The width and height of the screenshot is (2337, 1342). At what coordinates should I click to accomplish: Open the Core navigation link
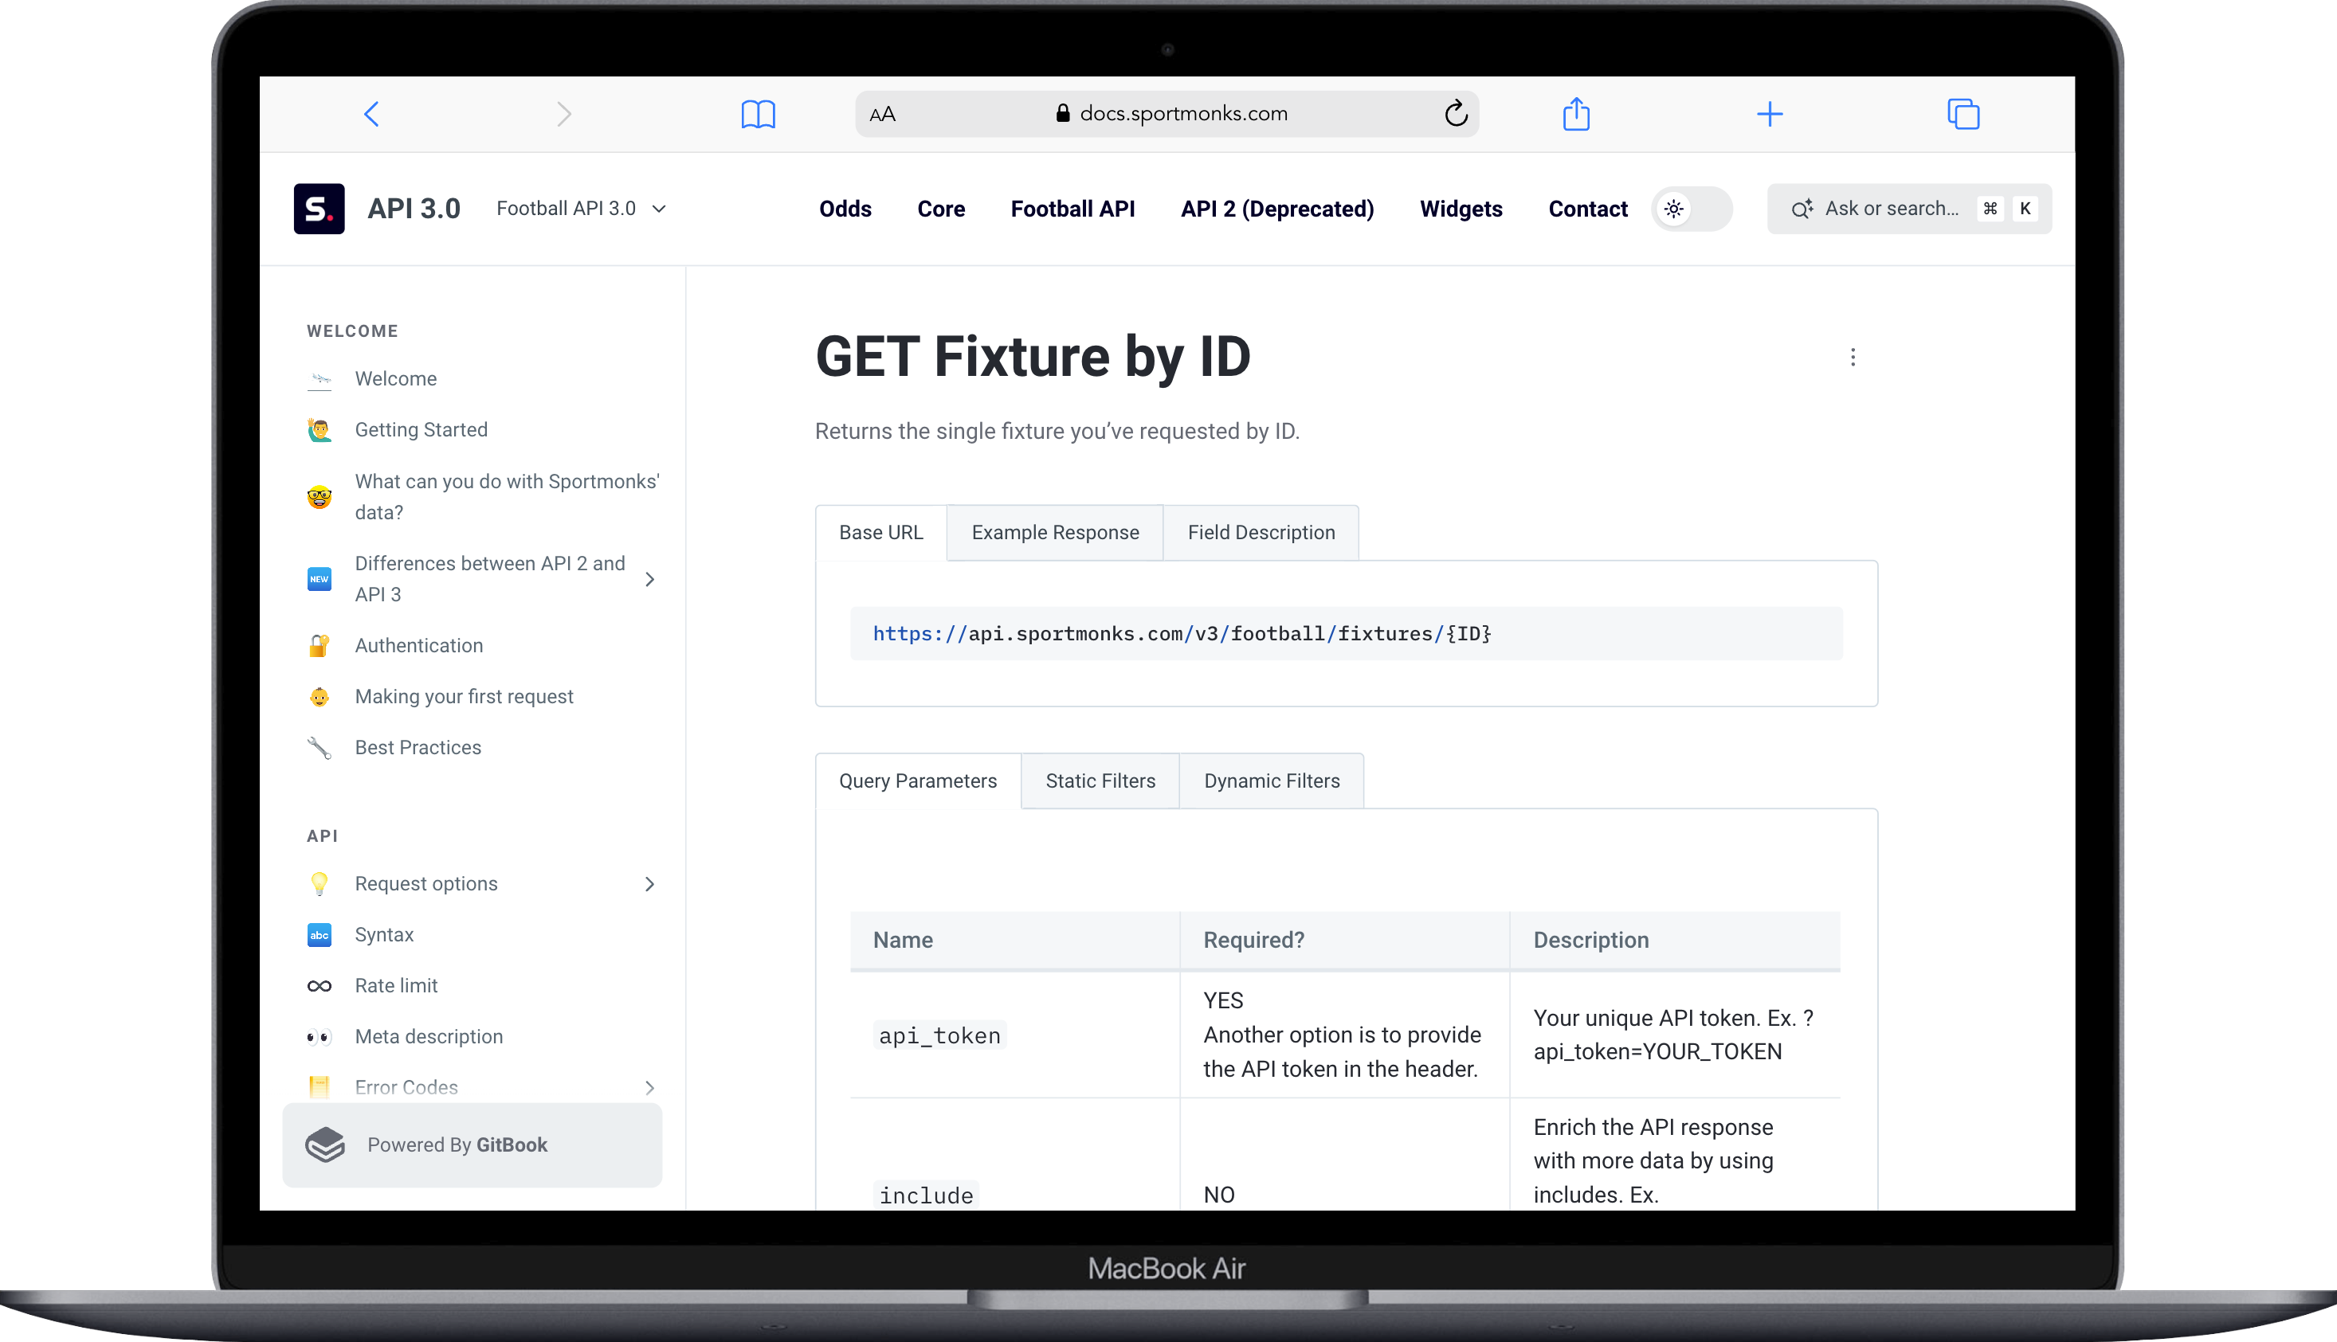(940, 209)
